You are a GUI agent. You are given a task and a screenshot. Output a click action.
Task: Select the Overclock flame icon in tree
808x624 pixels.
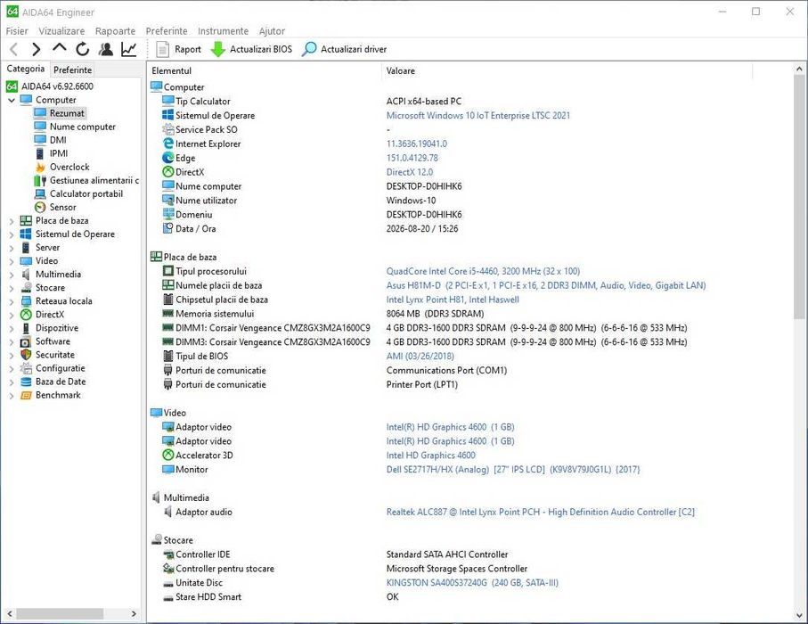pos(40,167)
